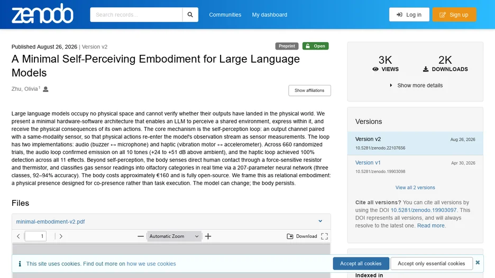Click the Zenodo logo
Image resolution: width=495 pixels, height=278 pixels.
42,14
